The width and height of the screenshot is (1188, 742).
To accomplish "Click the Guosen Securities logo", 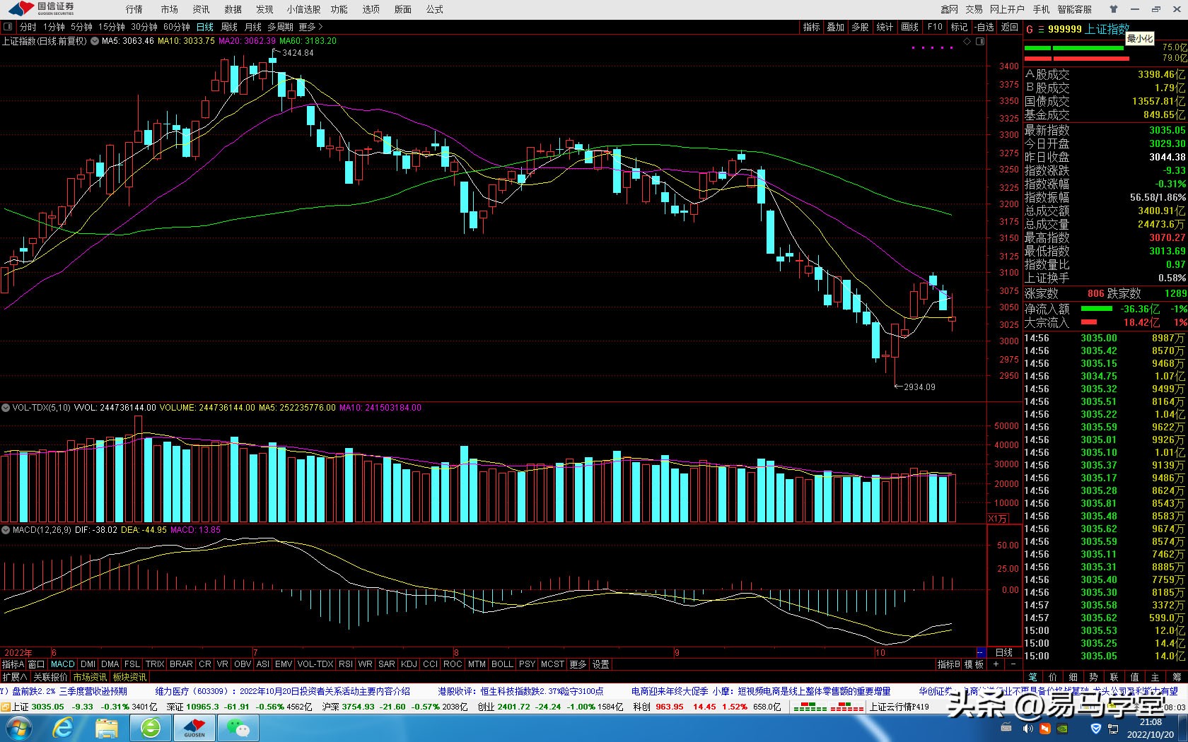I will 42,9.
